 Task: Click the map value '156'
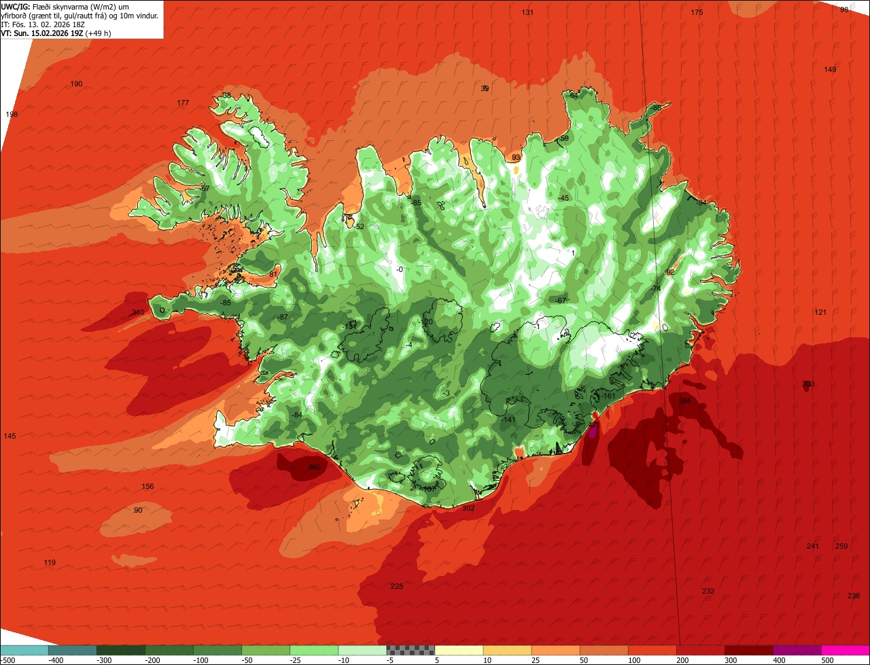coord(147,486)
